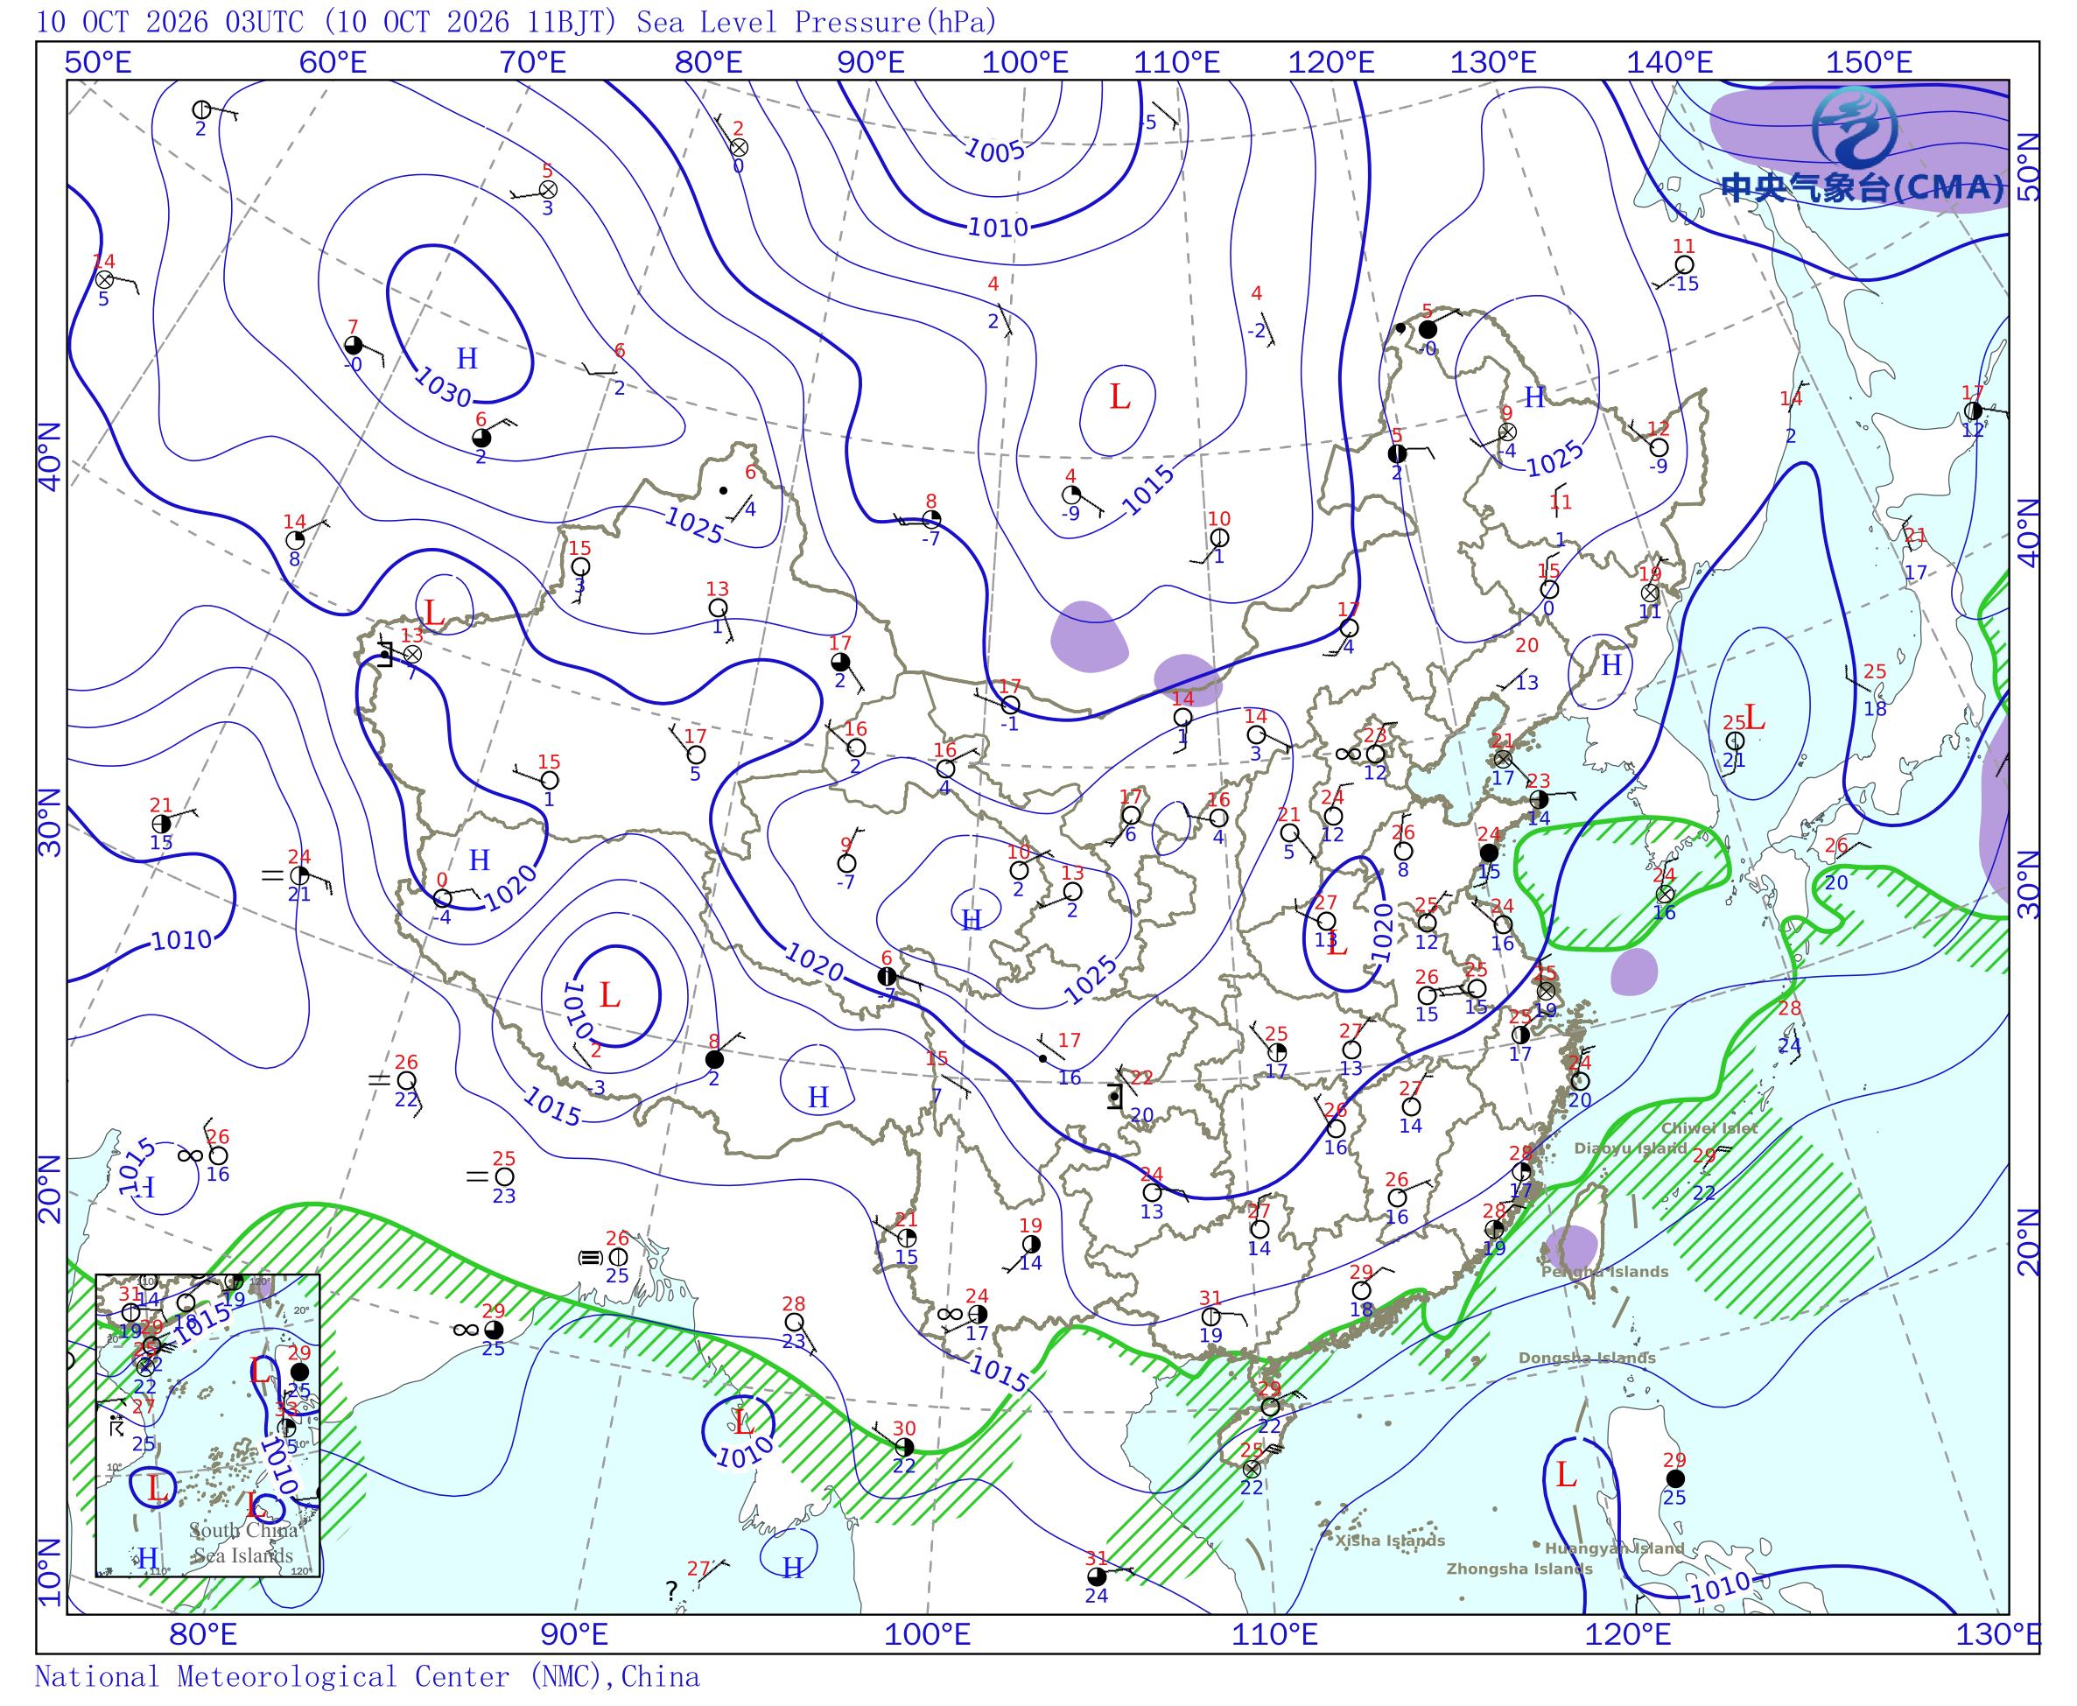The height and width of the screenshot is (1706, 2077).
Task: Click the 50°N latitude label
Action: 2027,168
